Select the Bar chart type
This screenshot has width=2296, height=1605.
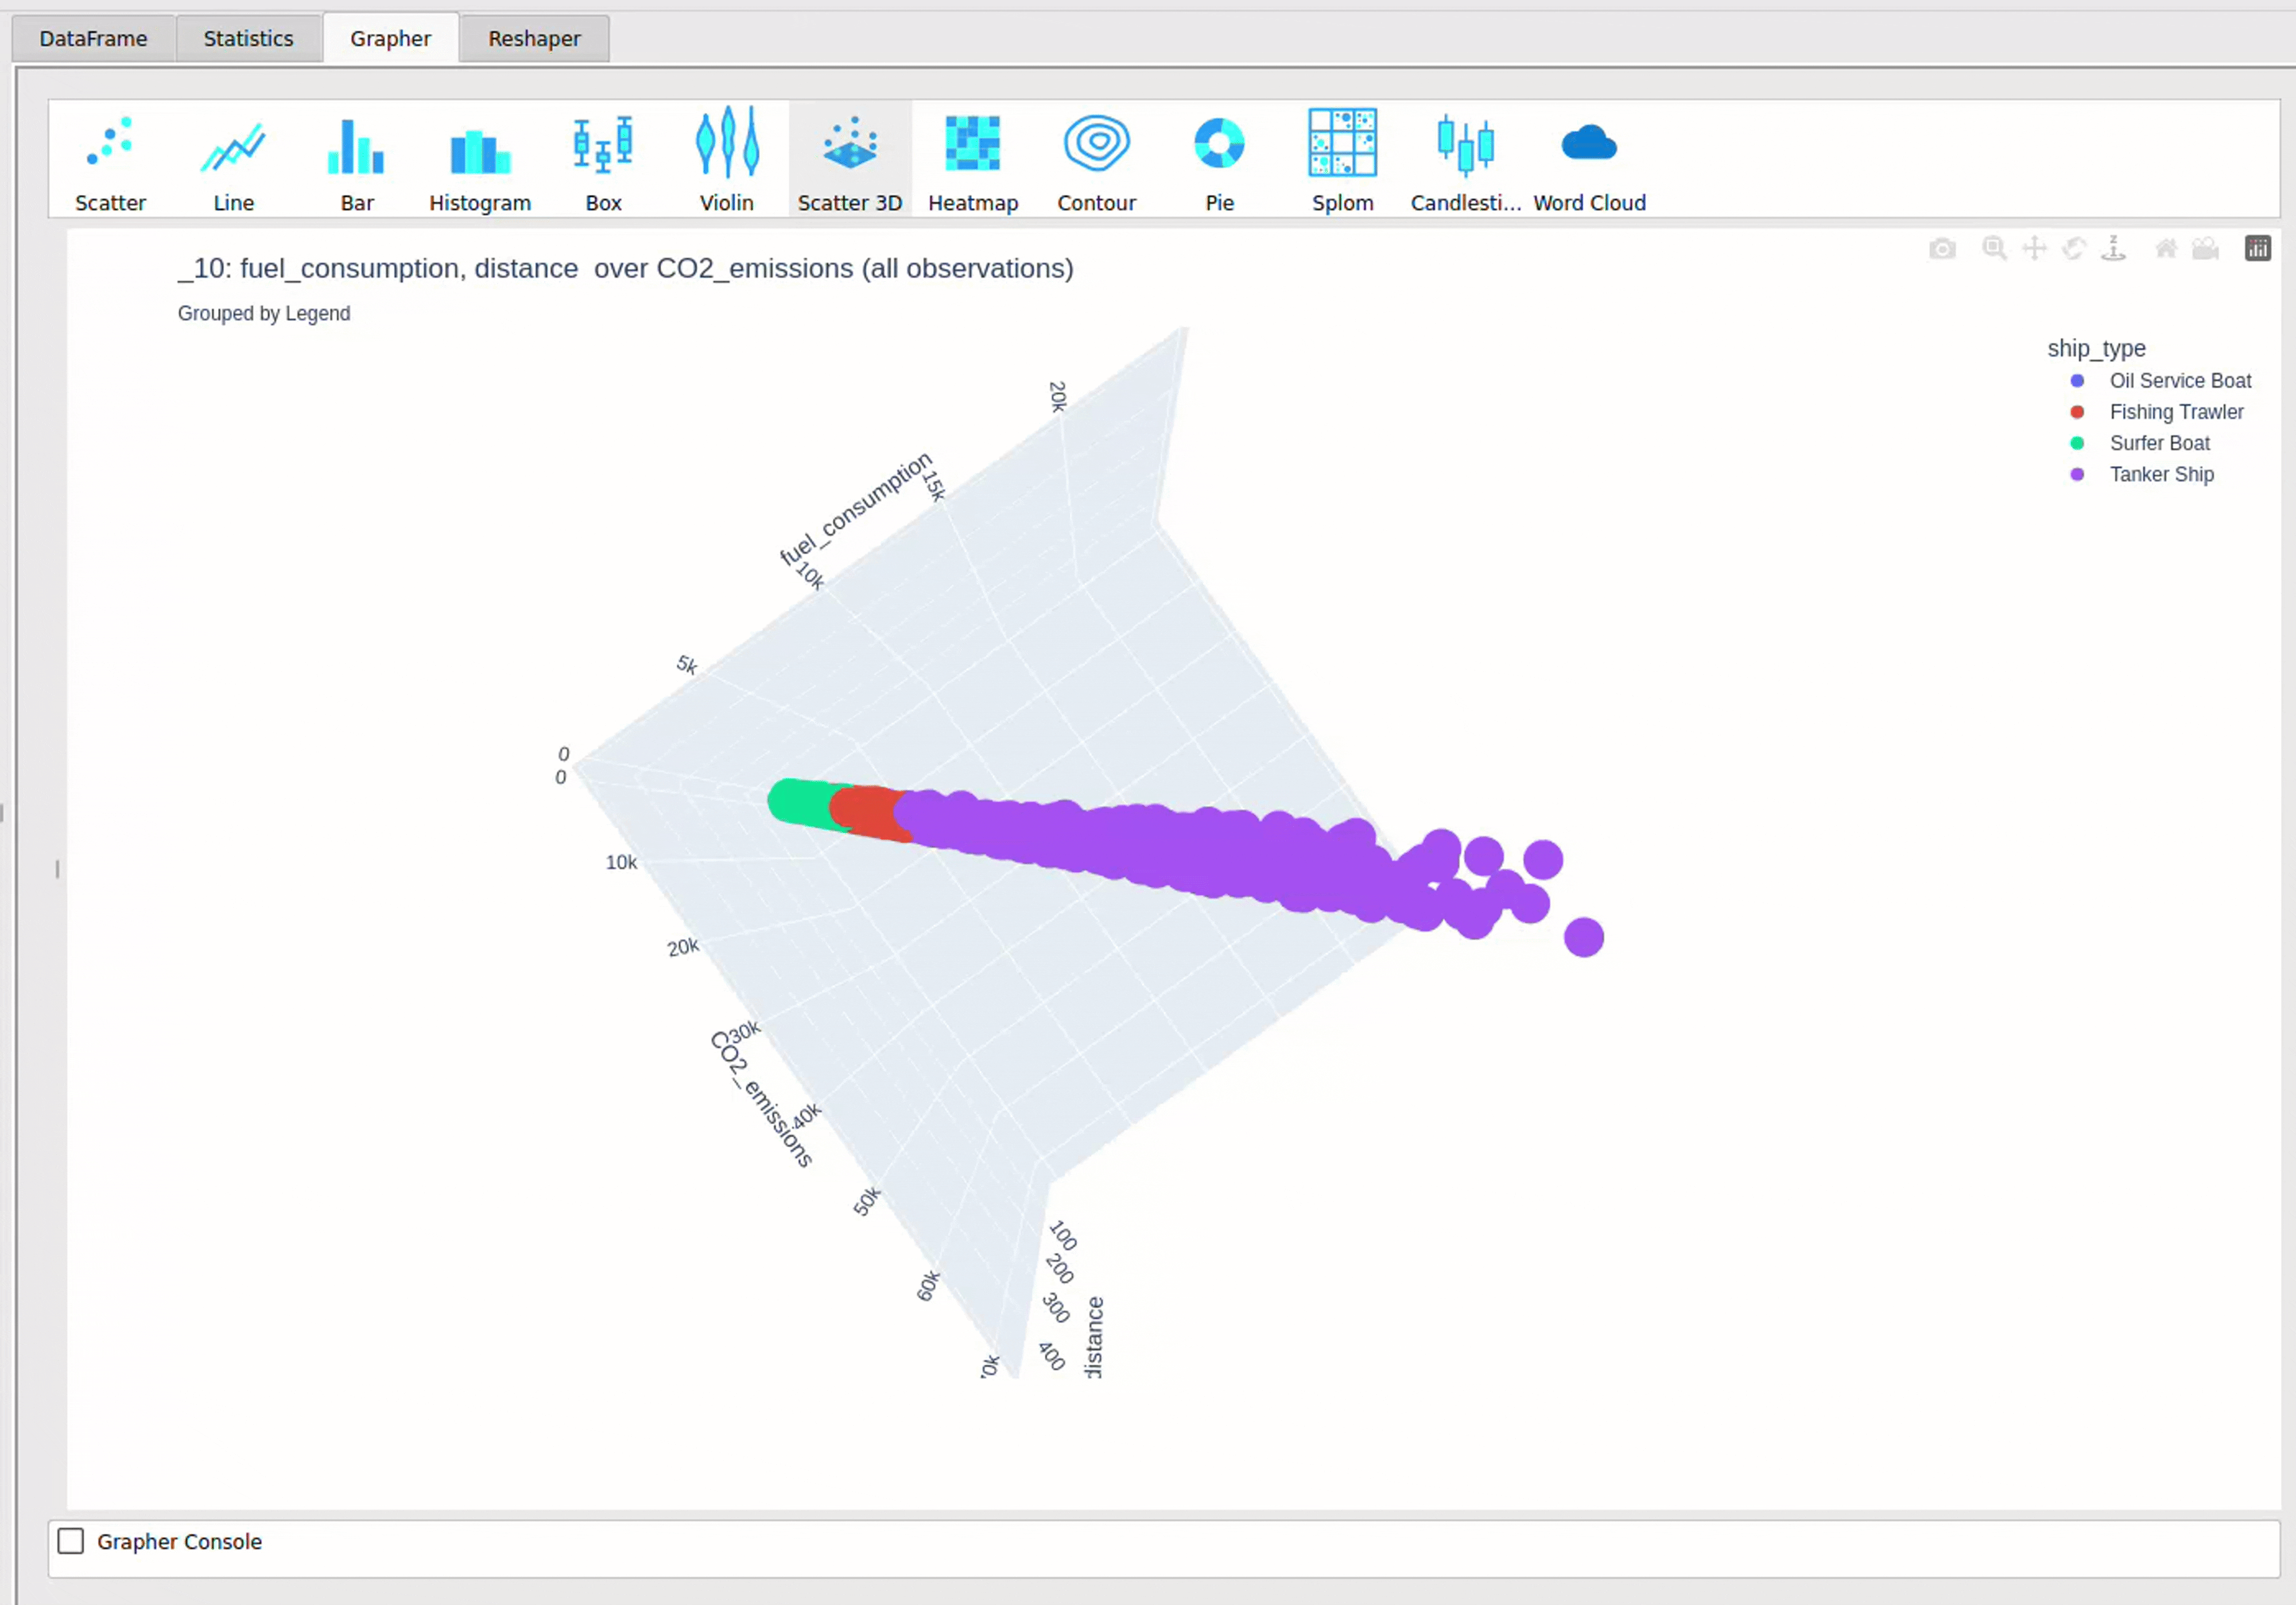pyautogui.click(x=356, y=160)
